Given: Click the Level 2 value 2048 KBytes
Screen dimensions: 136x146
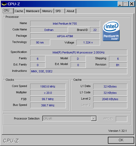Looking at the screenshot, I should pyautogui.click(x=110, y=99).
